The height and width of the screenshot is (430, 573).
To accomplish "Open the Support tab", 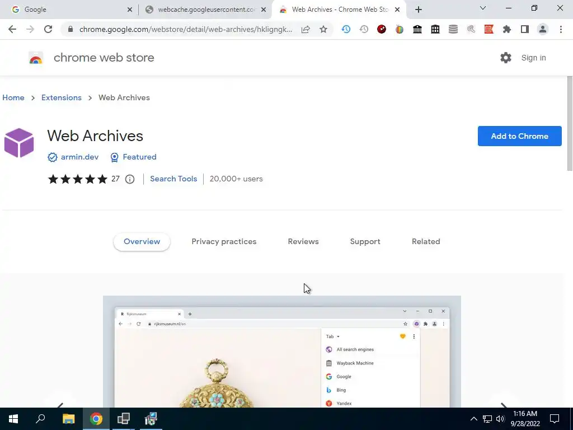I will coord(365,241).
